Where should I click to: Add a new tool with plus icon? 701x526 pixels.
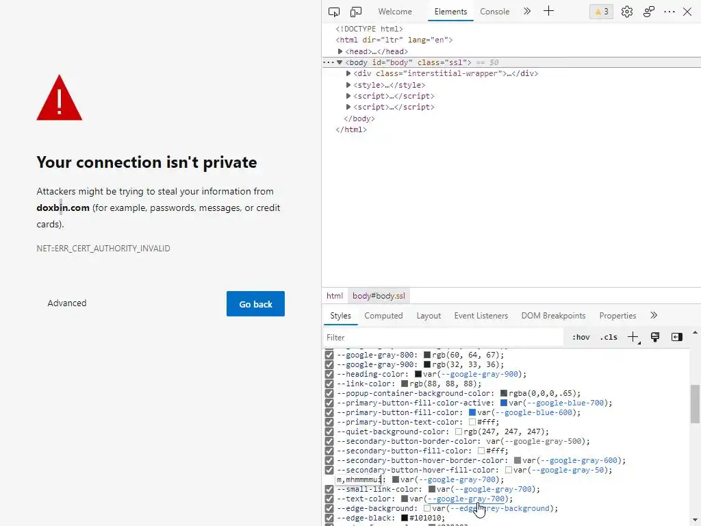coord(548,12)
